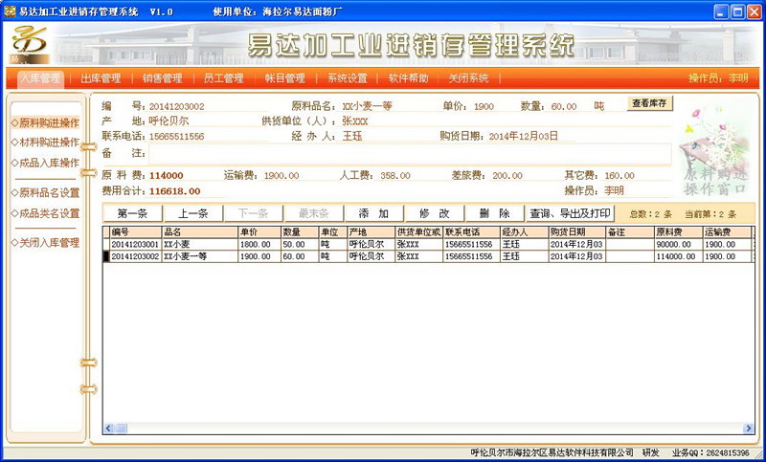The width and height of the screenshot is (766, 462).
Task: Select 原料购进操作 in the sidebar
Action: 45,123
